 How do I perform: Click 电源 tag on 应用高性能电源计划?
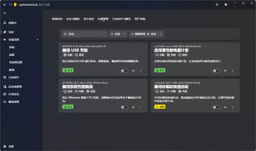pyautogui.click(x=160, y=55)
